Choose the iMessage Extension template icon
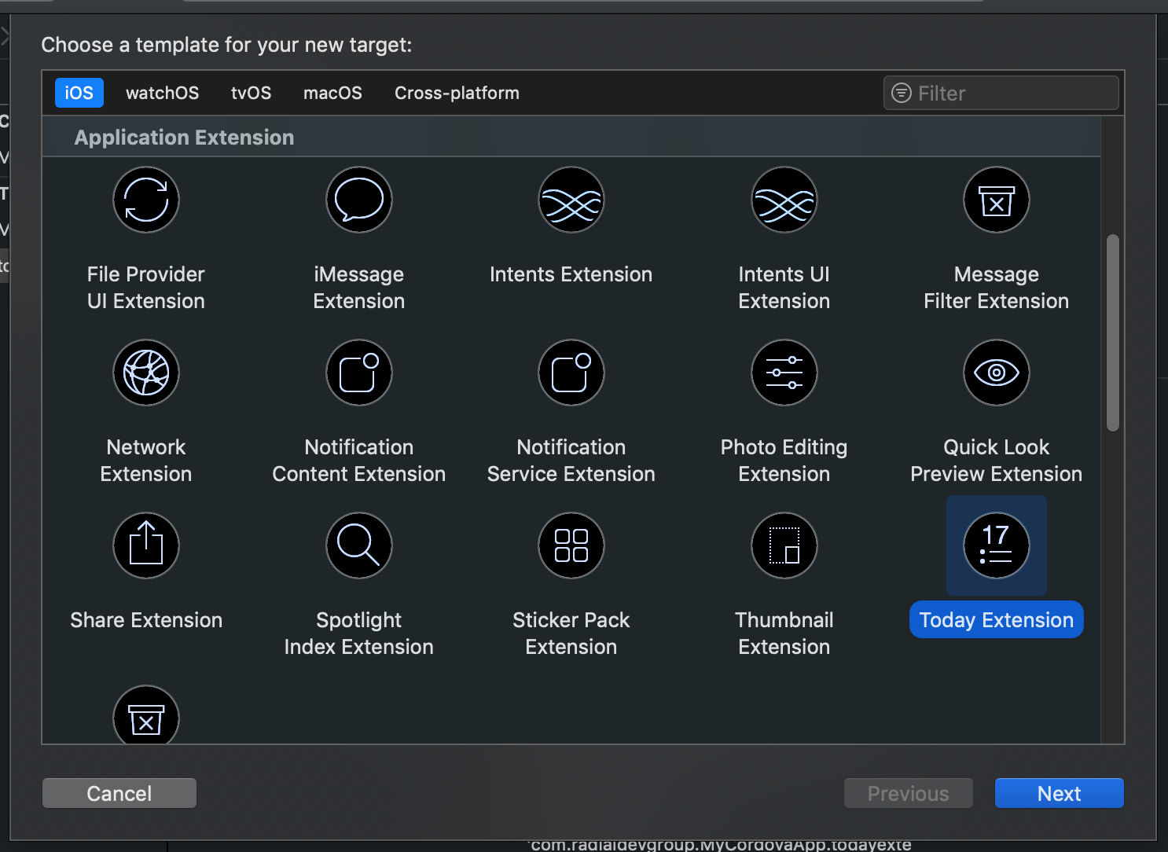The height and width of the screenshot is (852, 1168). coord(359,200)
